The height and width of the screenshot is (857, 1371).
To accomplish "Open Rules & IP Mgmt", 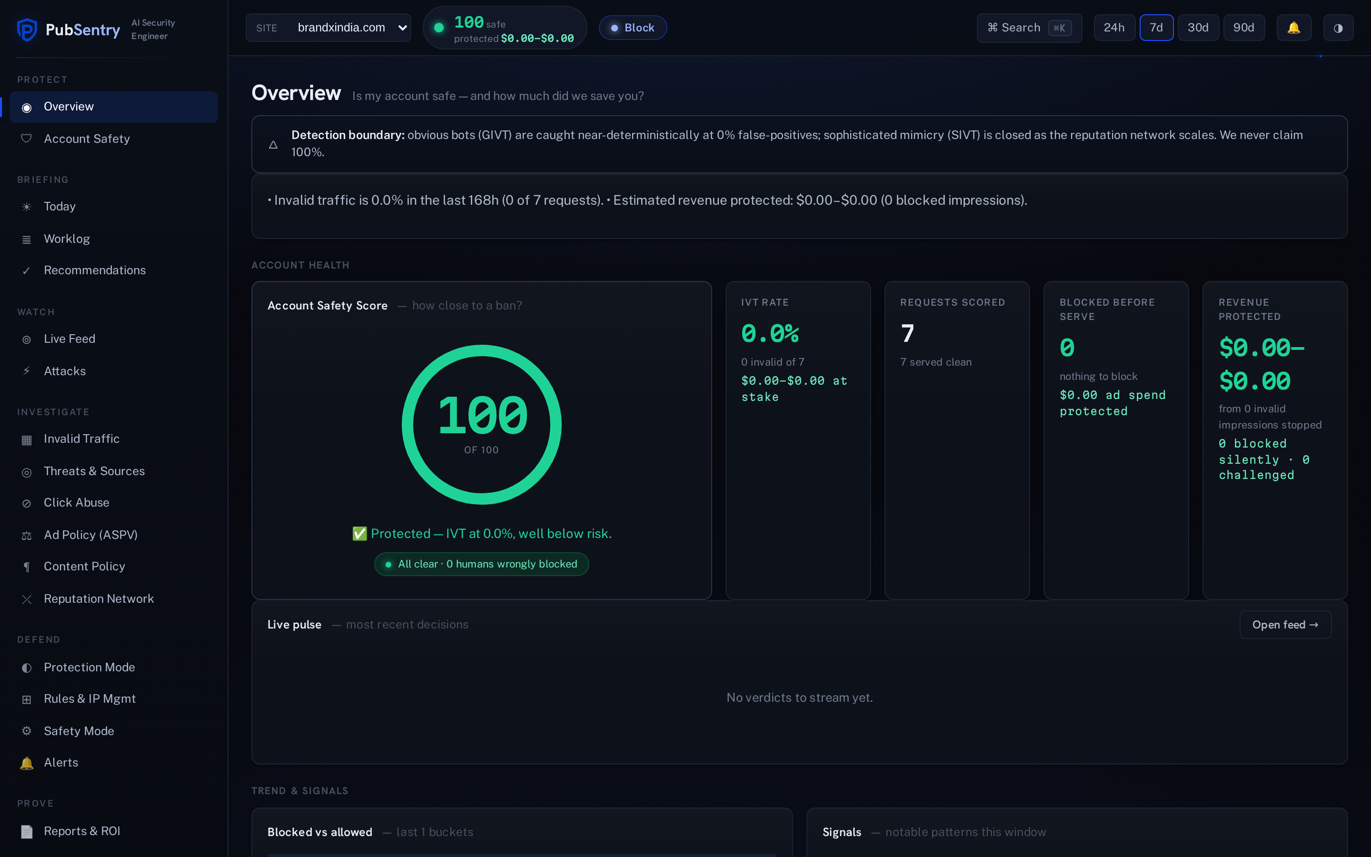I will pos(114,699).
